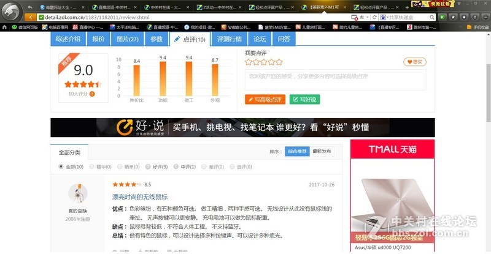Switch to the 问答 tab
Image resolution: width=491 pixels, height=254 pixels.
click(284, 39)
